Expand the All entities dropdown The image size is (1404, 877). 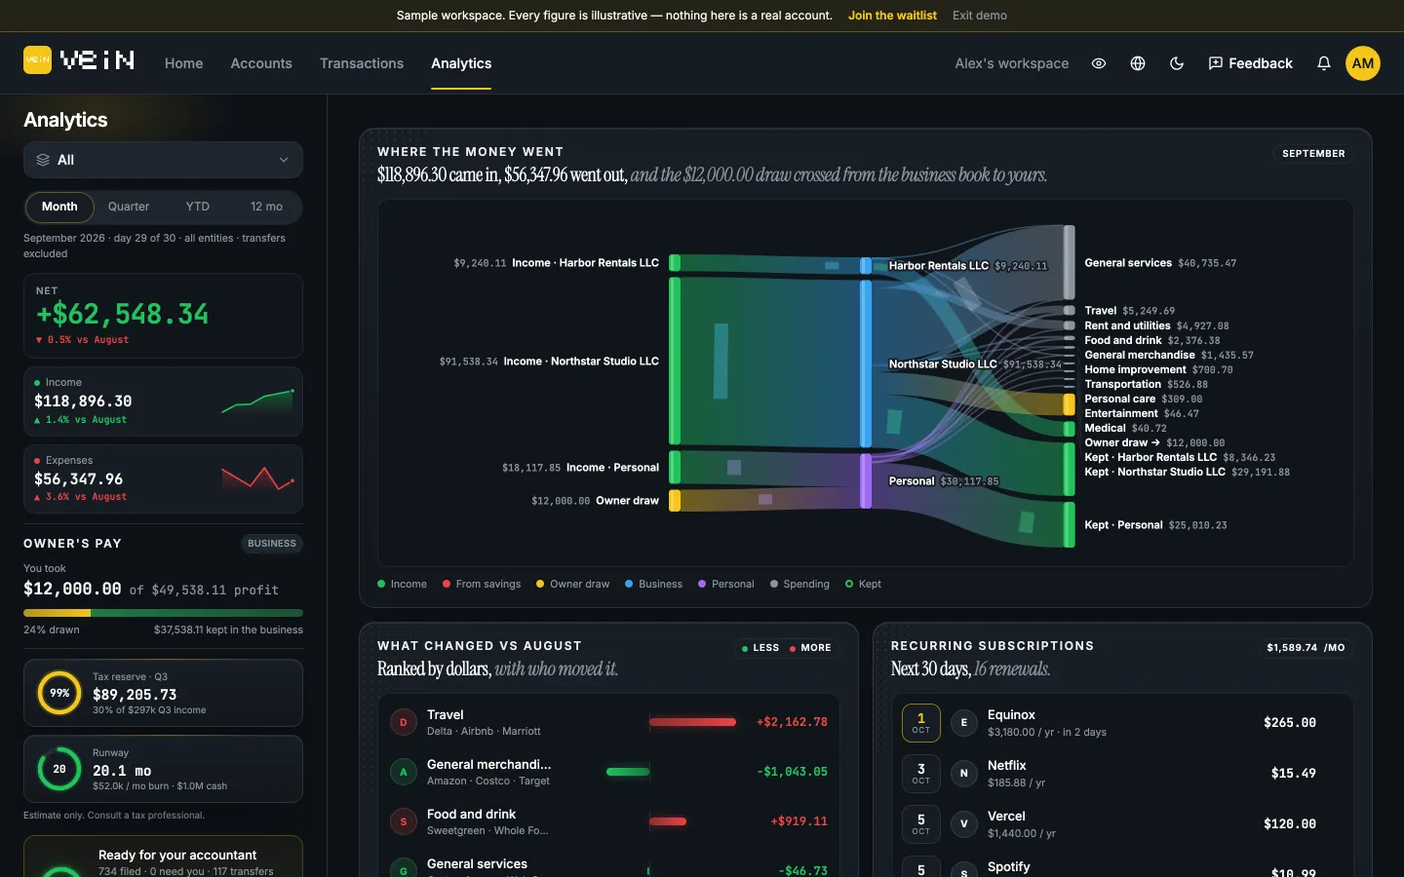[x=163, y=160]
